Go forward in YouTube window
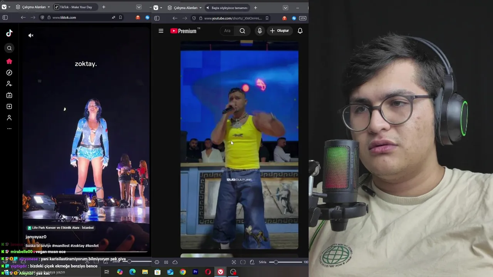The width and height of the screenshot is (493, 277). pos(184,18)
